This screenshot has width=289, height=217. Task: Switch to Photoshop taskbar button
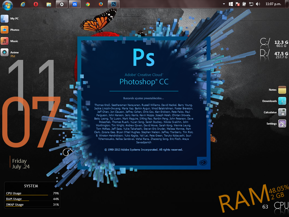[113, 4]
